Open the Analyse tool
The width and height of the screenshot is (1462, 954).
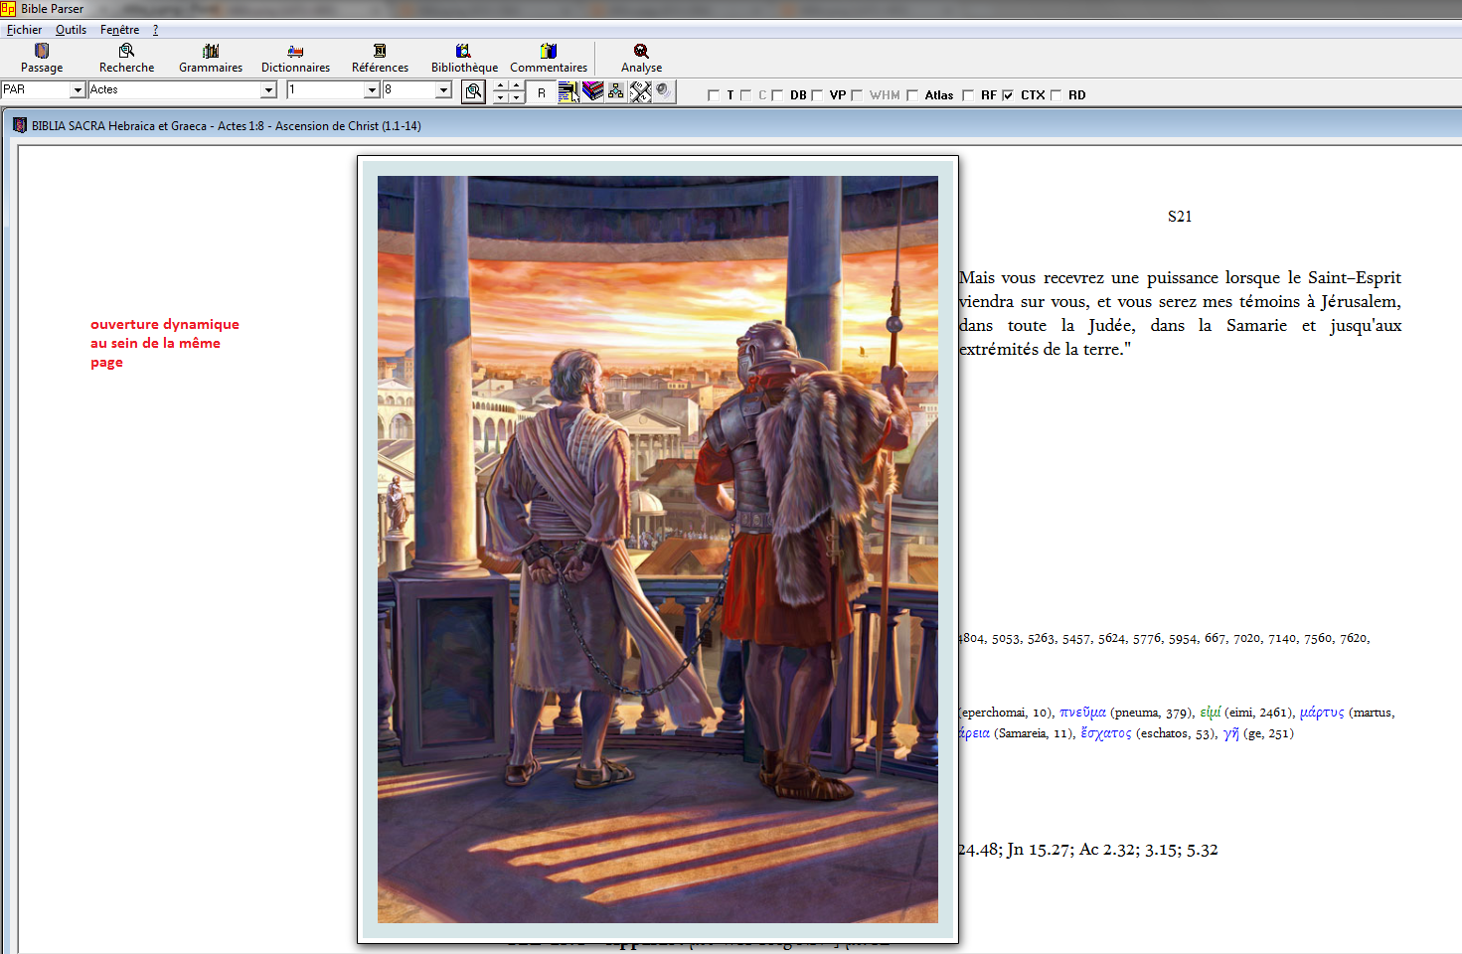[641, 59]
